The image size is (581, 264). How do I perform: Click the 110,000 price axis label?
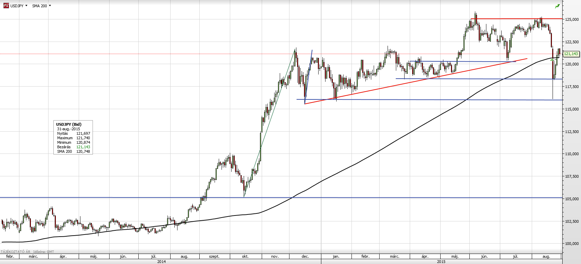(x=572, y=154)
